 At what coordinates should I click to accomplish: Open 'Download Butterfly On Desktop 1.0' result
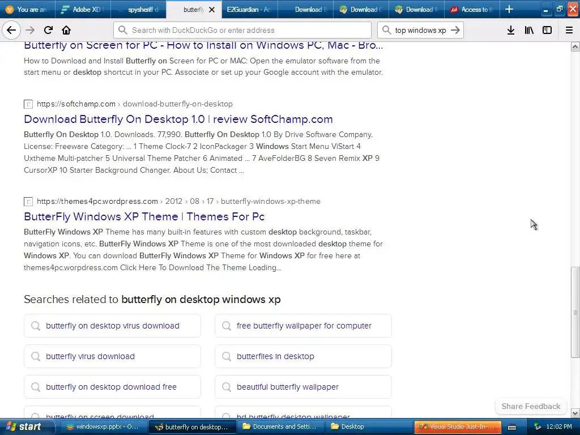(178, 119)
